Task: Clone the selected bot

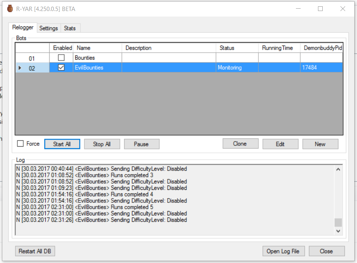Action: [240, 143]
